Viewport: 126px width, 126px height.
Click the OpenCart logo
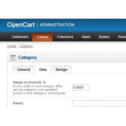tap(21, 25)
